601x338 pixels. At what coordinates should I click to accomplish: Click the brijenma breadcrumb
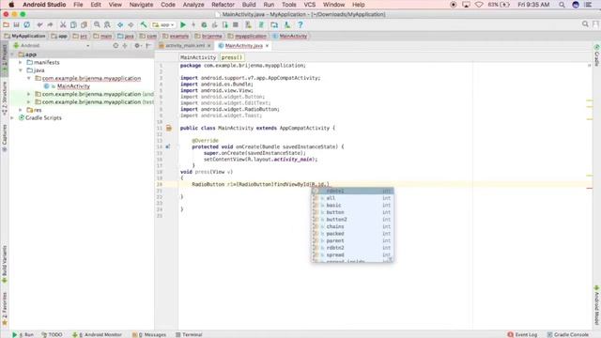(208, 36)
